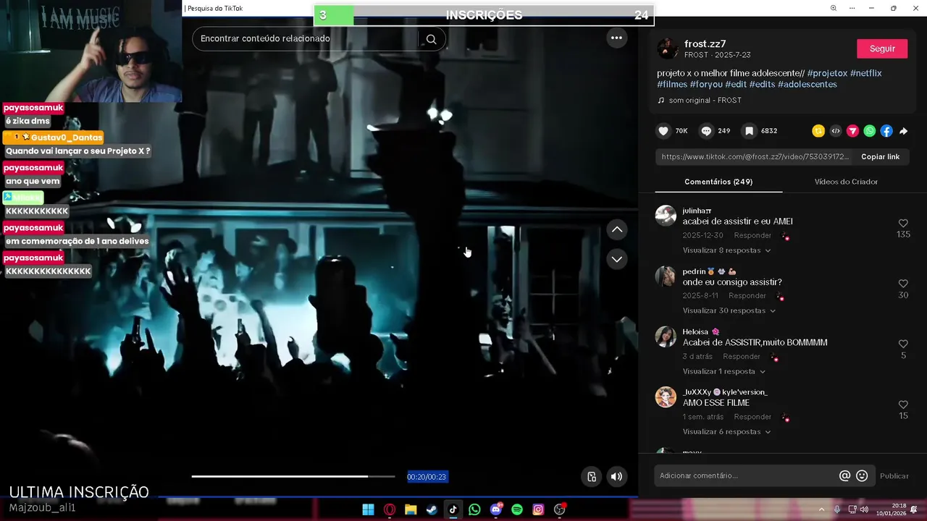Open Spotify from the taskbar

click(517, 509)
